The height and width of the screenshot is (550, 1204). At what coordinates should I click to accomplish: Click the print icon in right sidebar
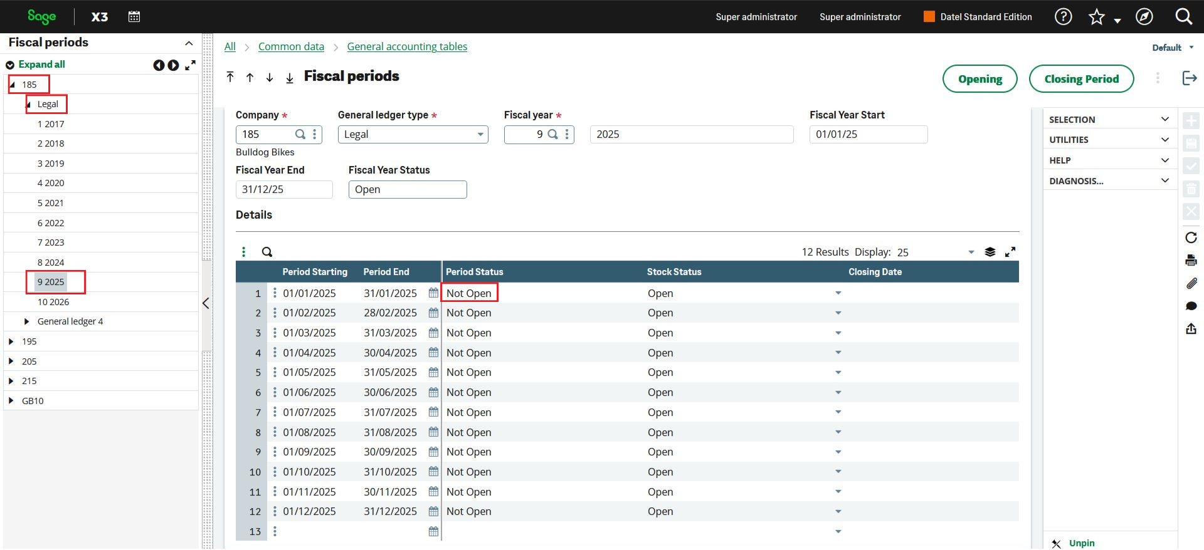pos(1191,260)
